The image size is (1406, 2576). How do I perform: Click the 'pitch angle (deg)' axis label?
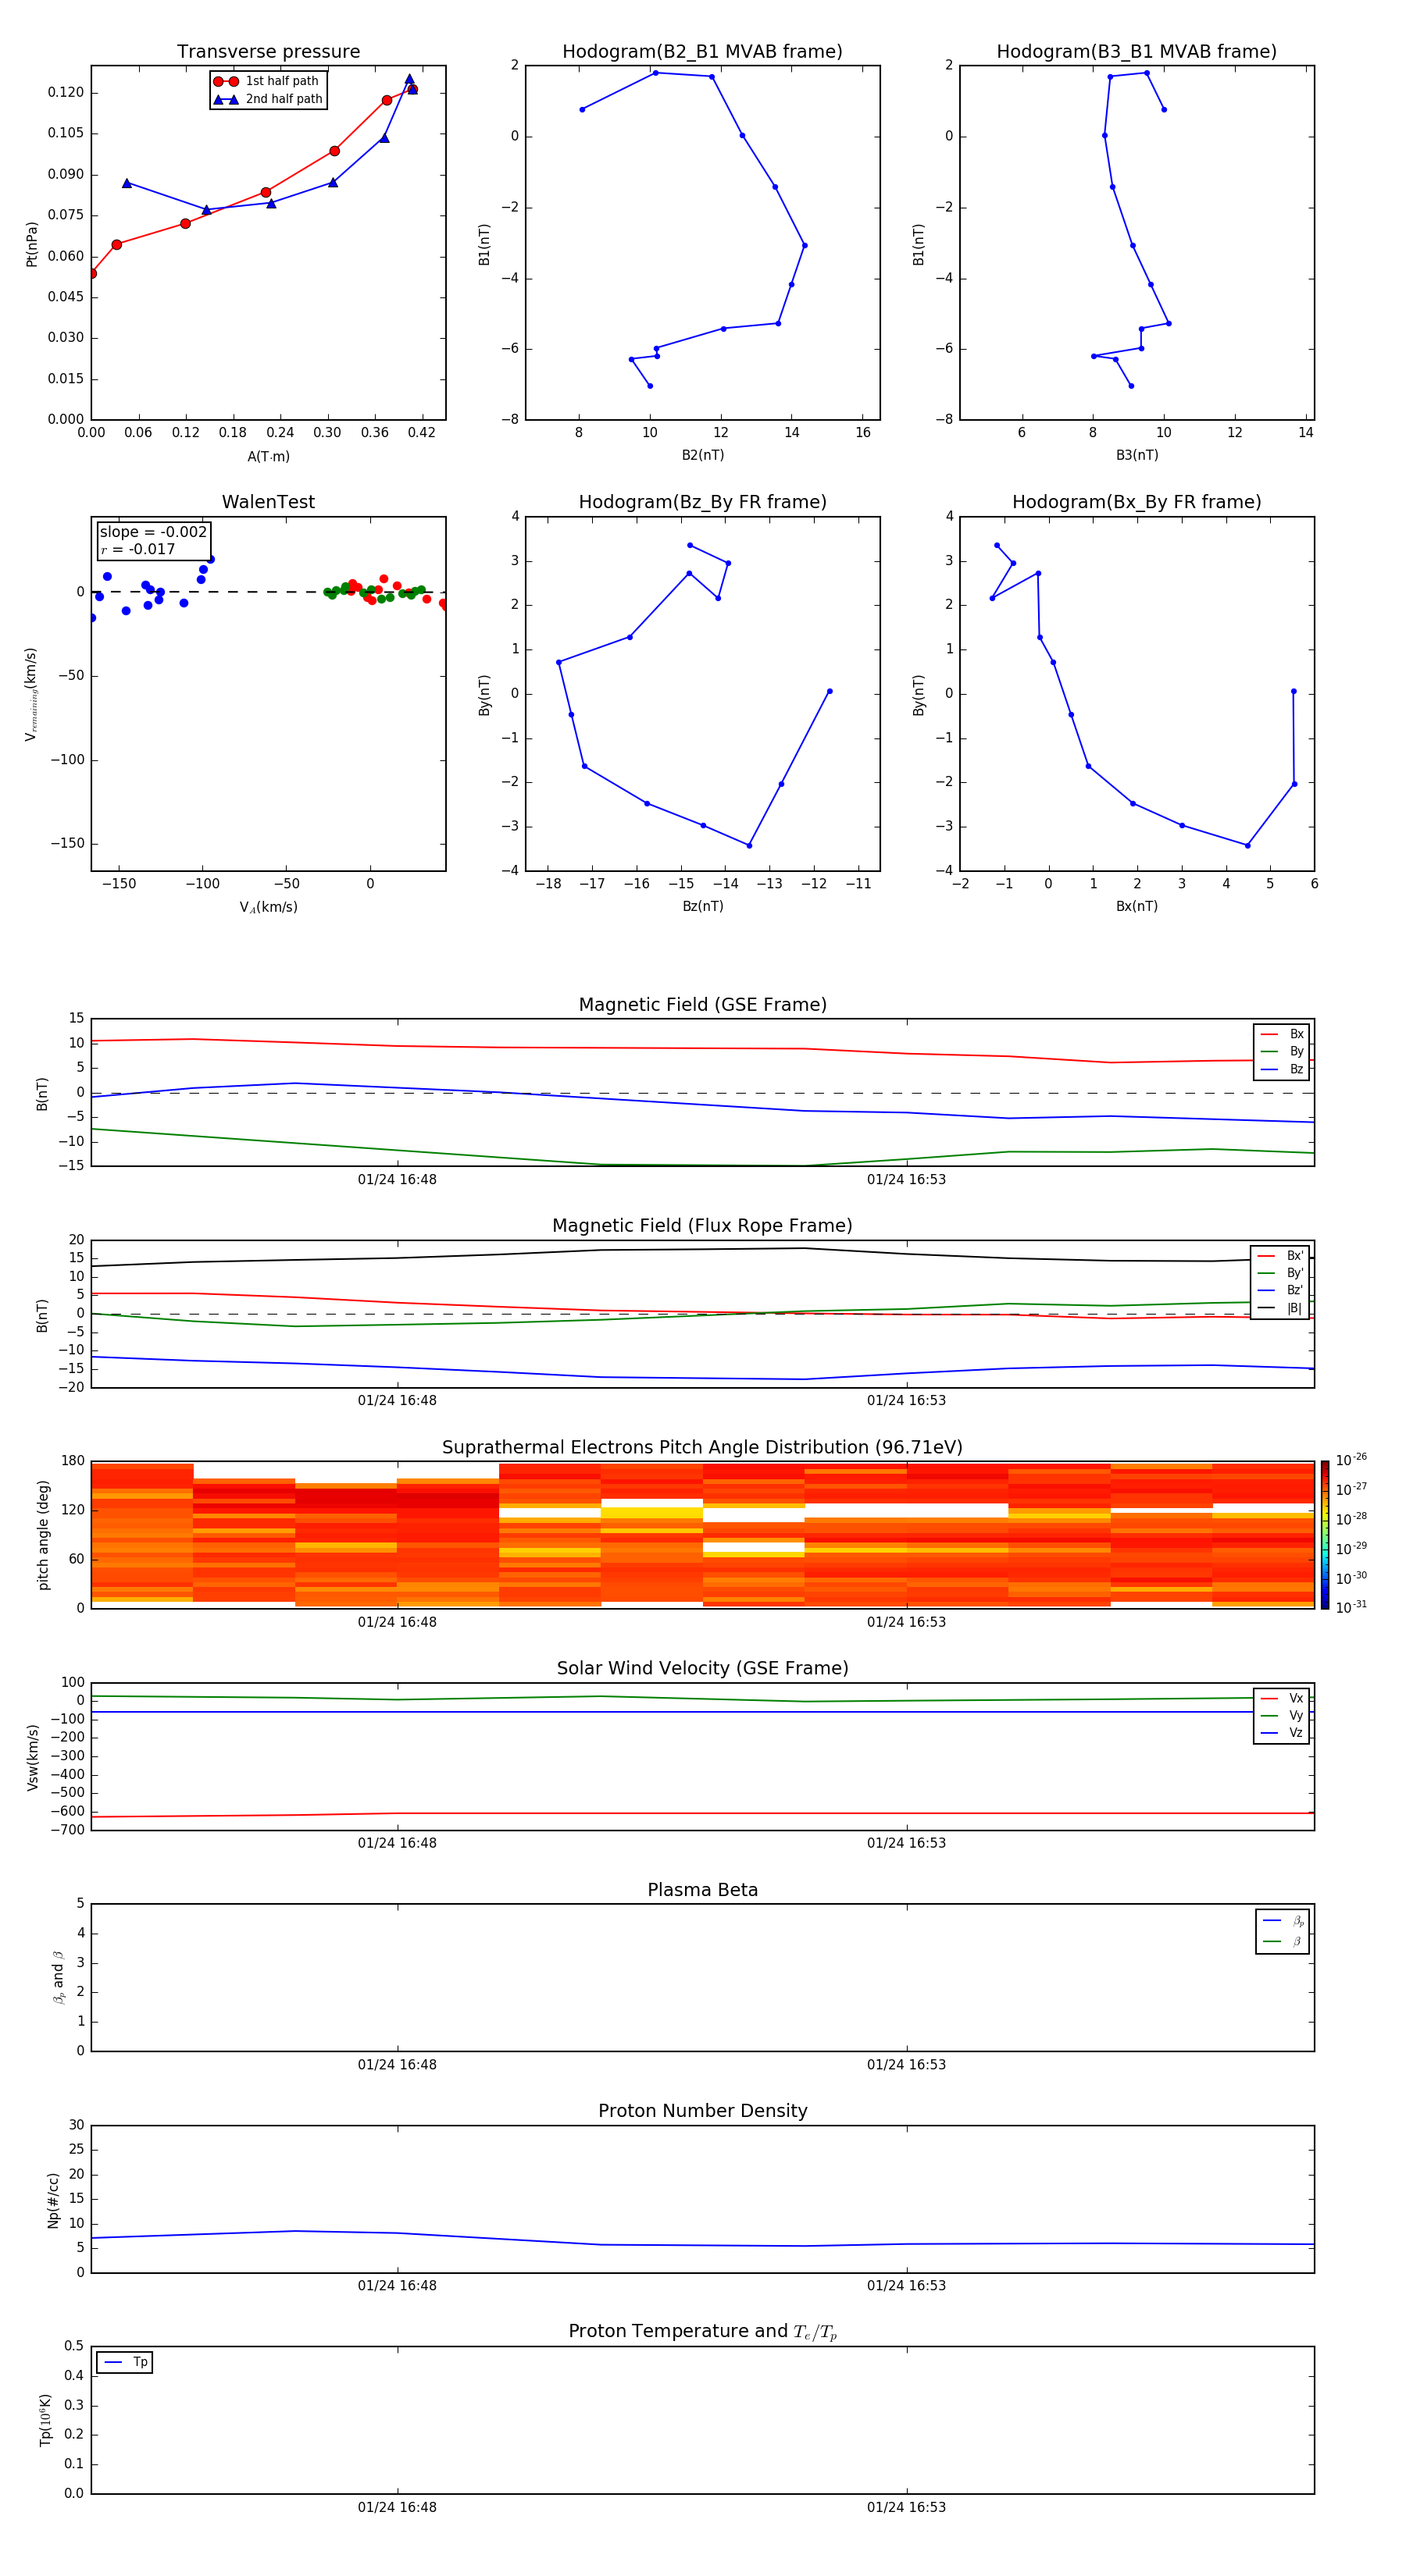pos(43,1535)
